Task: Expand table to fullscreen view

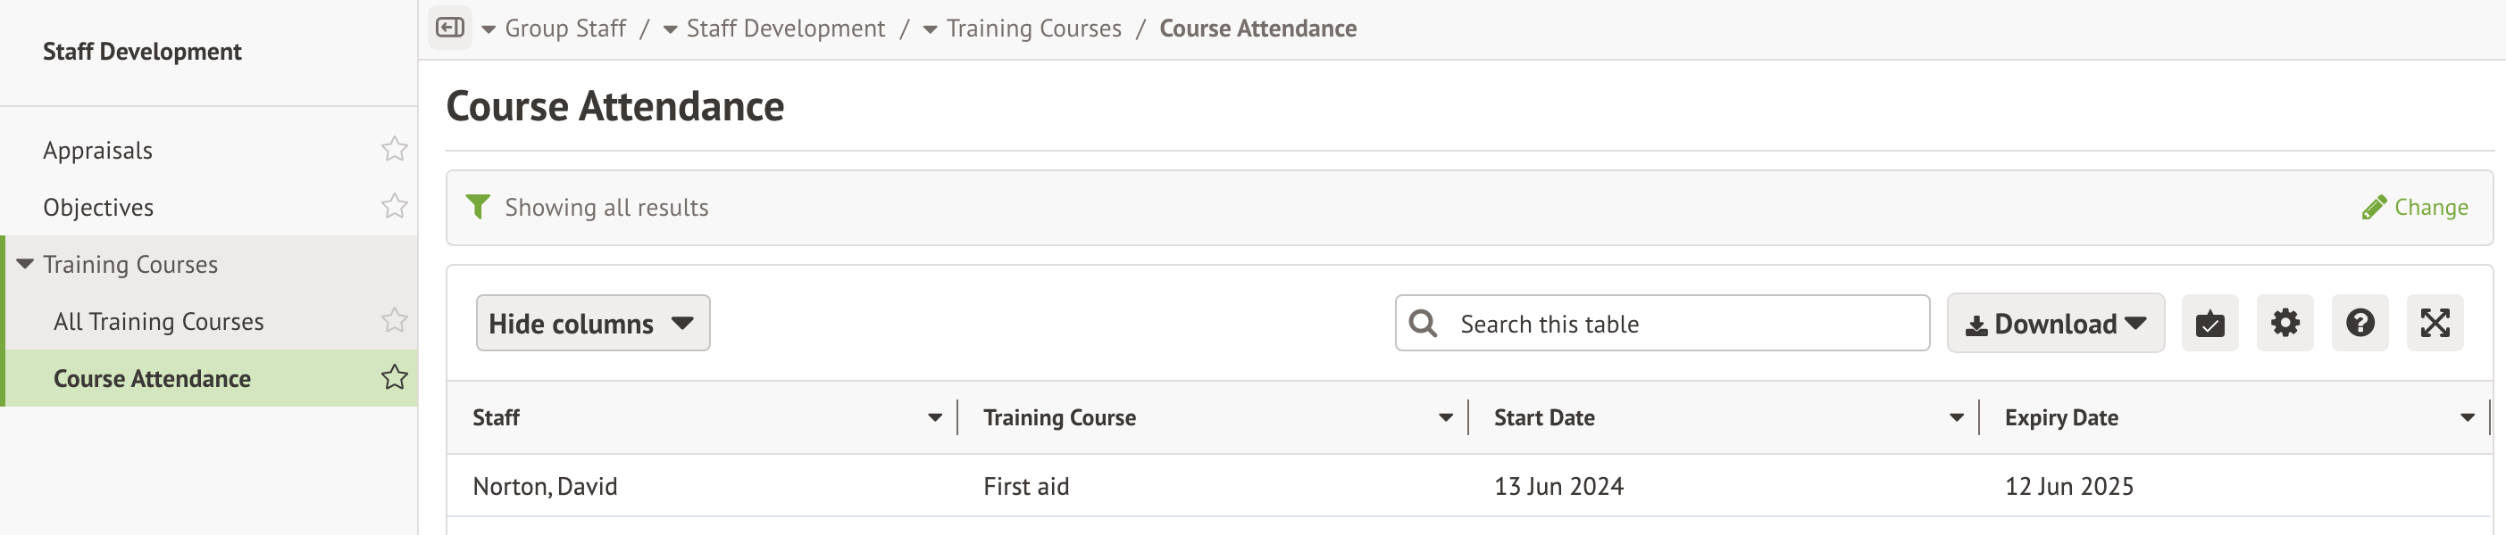Action: click(x=2434, y=323)
